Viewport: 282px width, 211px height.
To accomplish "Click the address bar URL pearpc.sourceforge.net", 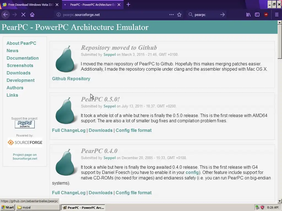I will point(81,15).
